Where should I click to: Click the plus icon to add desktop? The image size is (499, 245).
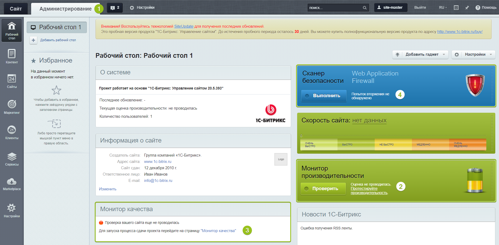pos(33,40)
